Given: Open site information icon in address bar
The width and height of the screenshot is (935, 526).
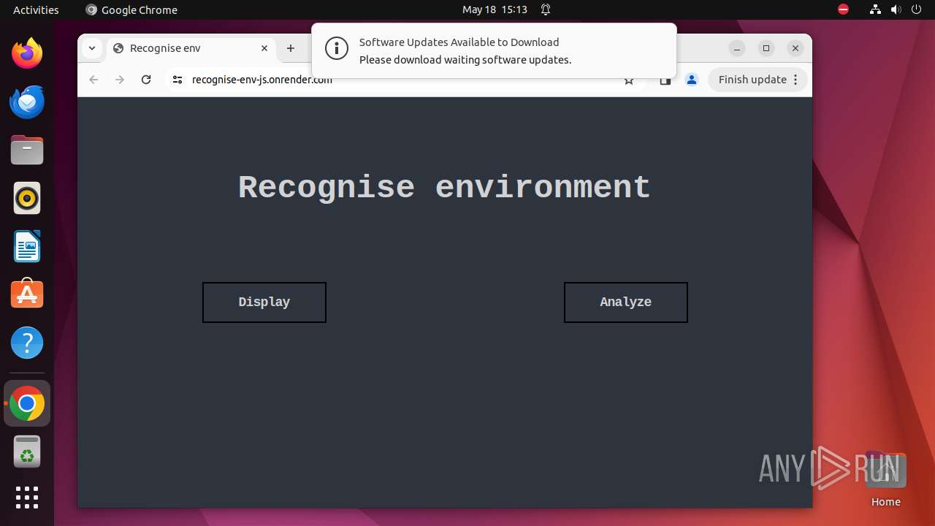Looking at the screenshot, I should tap(177, 80).
